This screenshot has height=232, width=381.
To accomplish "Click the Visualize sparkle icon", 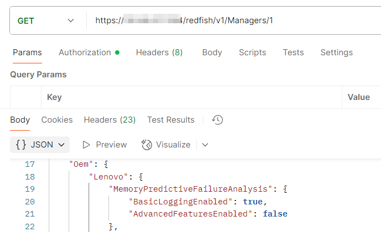I will (147, 145).
